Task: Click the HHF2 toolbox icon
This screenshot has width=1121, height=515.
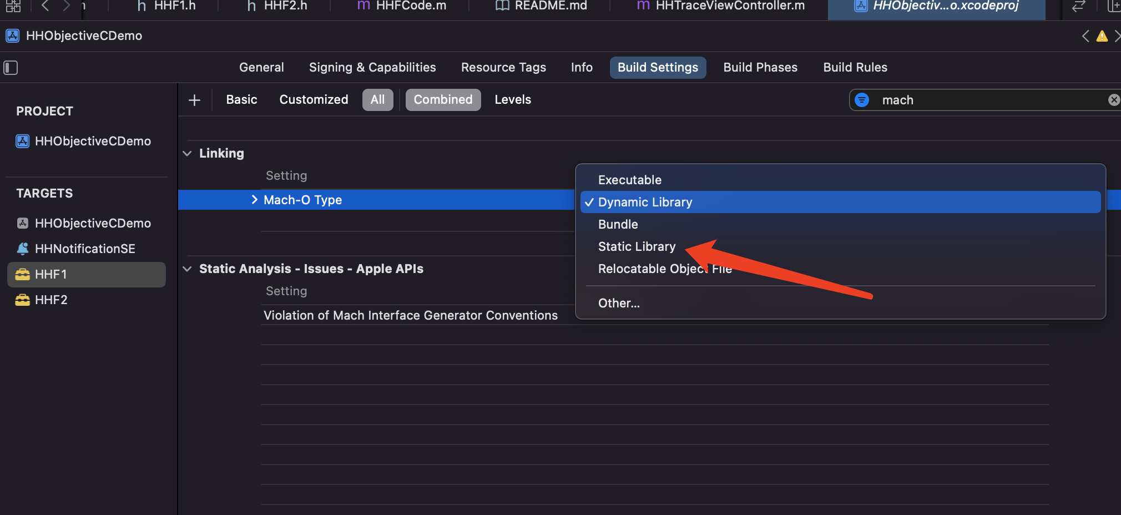Action: coord(22,300)
